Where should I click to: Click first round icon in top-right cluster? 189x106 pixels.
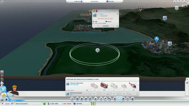[175, 2]
